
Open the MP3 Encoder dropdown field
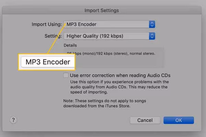pos(106,24)
